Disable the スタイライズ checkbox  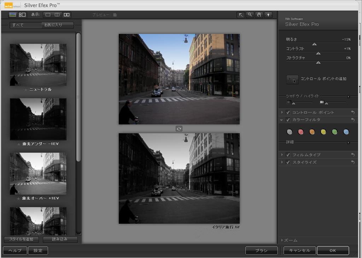click(x=288, y=162)
